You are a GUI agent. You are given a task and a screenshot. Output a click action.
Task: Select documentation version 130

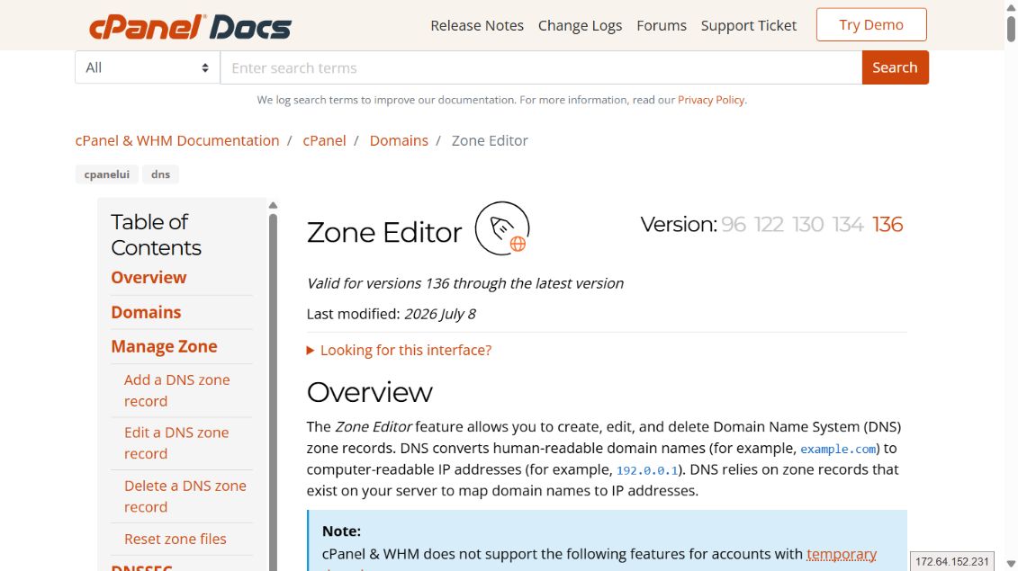coord(807,225)
